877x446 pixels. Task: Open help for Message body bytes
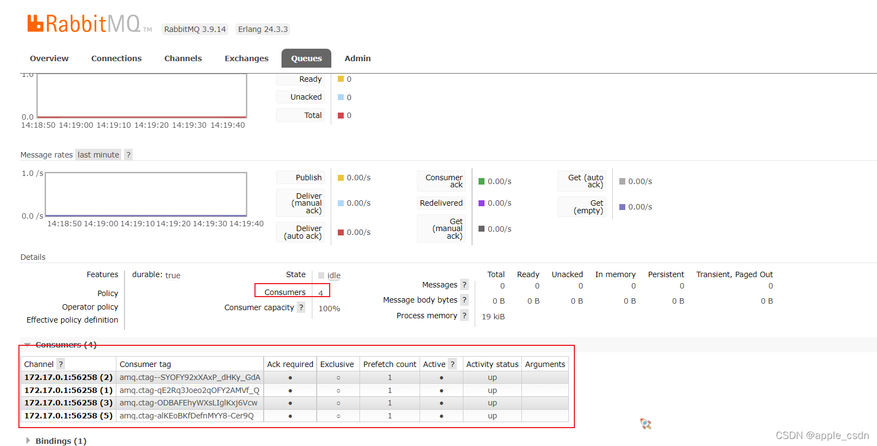(x=464, y=300)
